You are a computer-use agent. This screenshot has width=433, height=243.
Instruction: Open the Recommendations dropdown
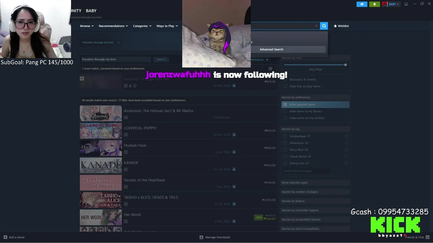pyautogui.click(x=113, y=26)
